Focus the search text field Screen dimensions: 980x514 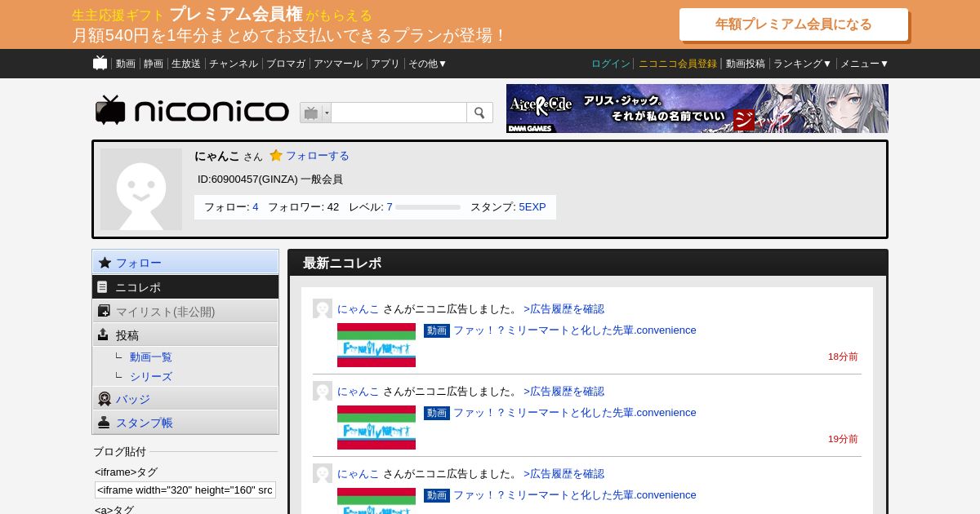pyautogui.click(x=399, y=113)
